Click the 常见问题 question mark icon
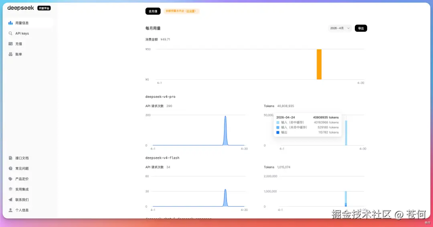This screenshot has width=433, height=227. click(x=10, y=168)
